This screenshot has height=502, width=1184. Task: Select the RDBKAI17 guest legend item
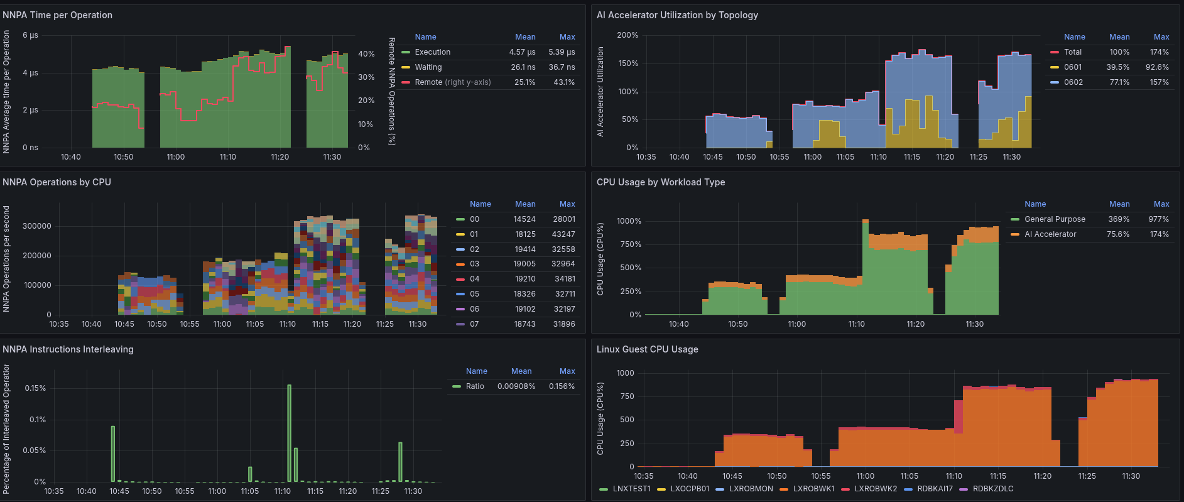click(935, 489)
